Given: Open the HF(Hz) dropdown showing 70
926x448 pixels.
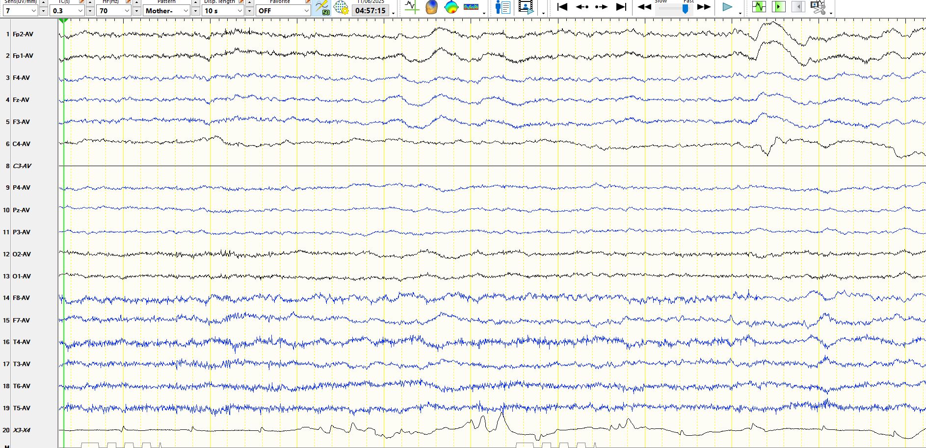Looking at the screenshot, I should (113, 10).
